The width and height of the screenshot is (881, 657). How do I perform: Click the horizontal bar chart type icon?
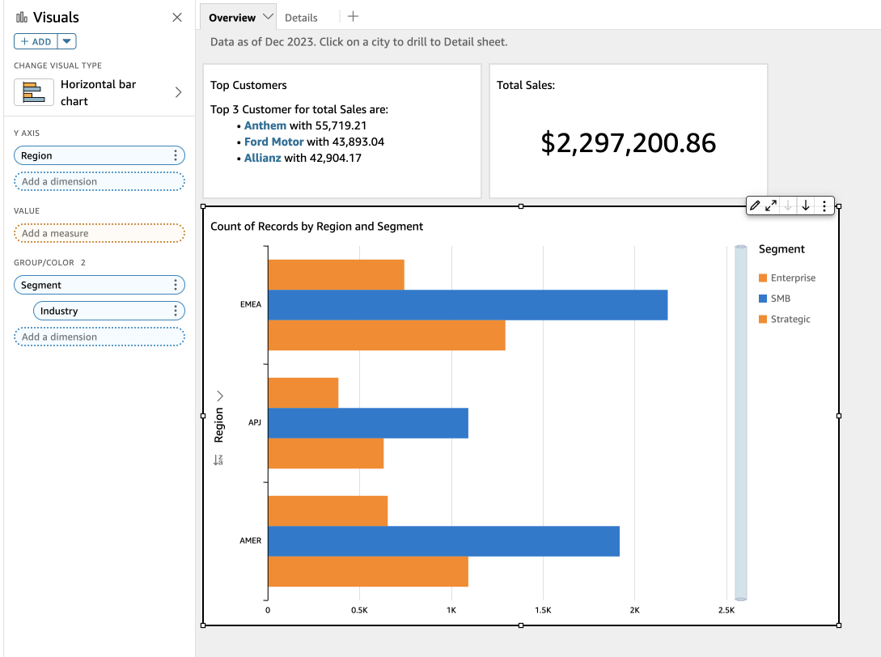coord(34,92)
